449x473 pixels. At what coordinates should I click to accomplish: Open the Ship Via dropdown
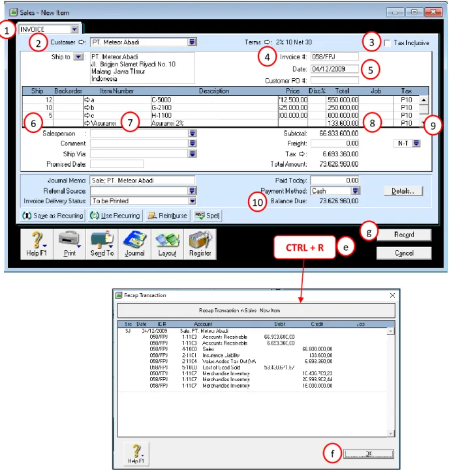[192, 154]
